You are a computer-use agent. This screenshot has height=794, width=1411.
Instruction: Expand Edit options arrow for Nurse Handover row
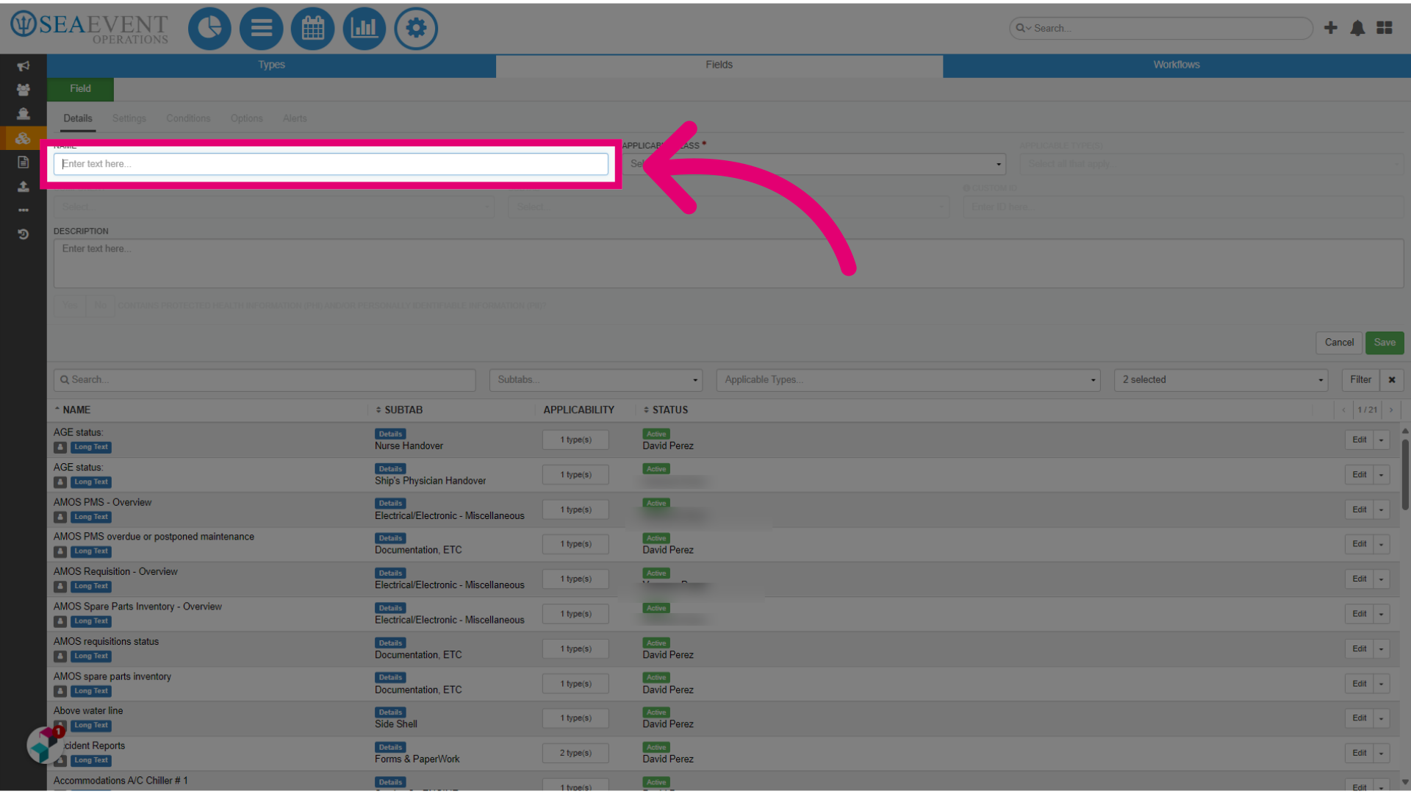click(1382, 440)
